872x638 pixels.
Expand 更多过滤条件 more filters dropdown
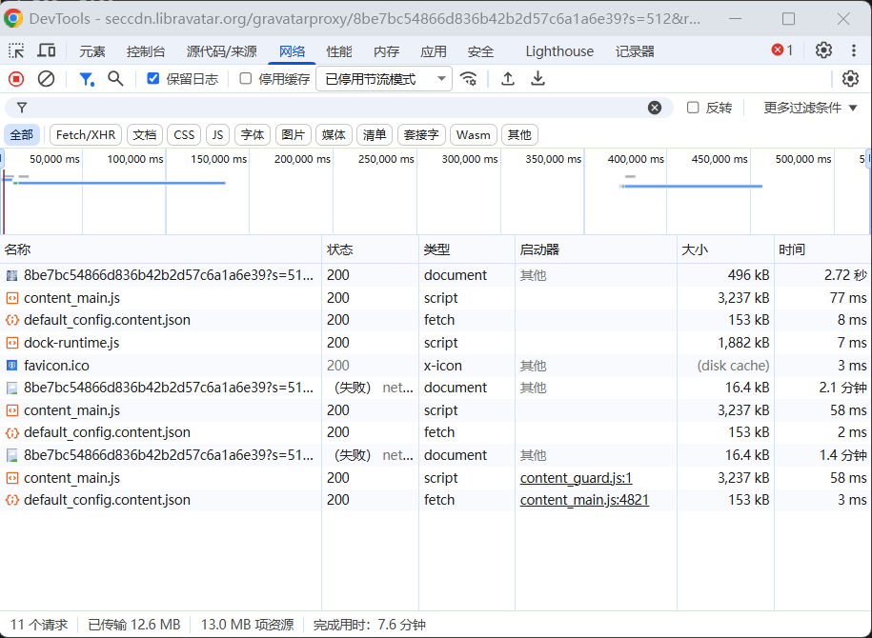click(810, 108)
